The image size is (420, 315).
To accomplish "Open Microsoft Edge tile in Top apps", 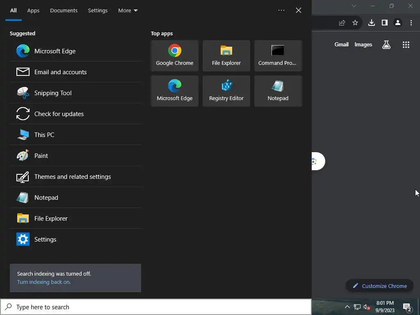I will [175, 91].
